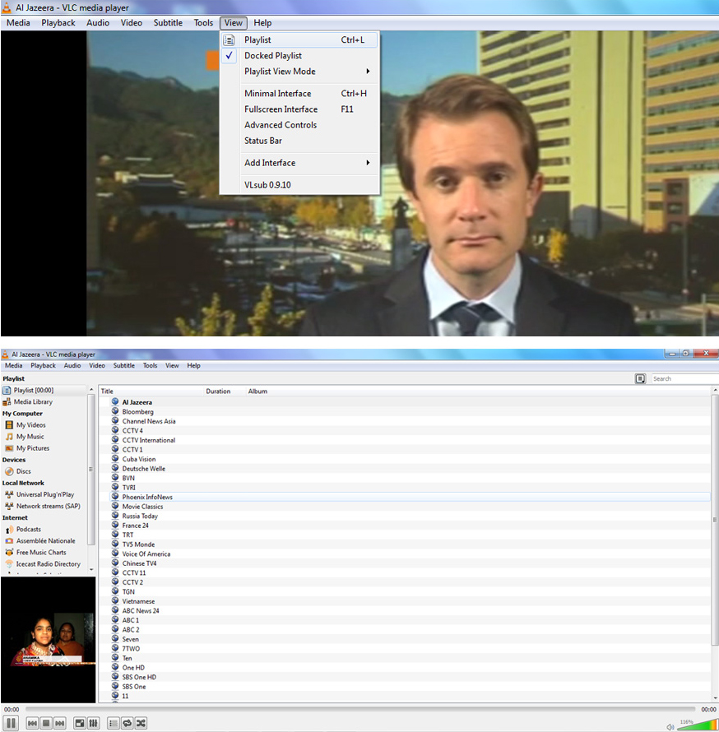Open Playback menu in top window
Viewport: 719px width, 732px height.
[x=58, y=23]
